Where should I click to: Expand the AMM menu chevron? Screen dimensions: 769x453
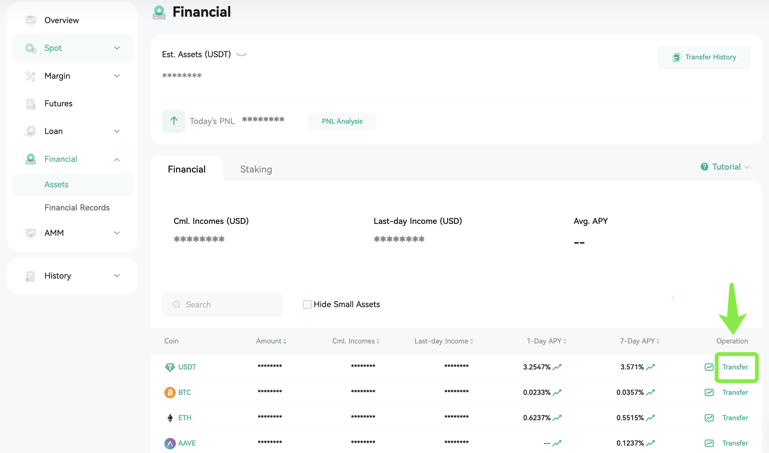(117, 233)
